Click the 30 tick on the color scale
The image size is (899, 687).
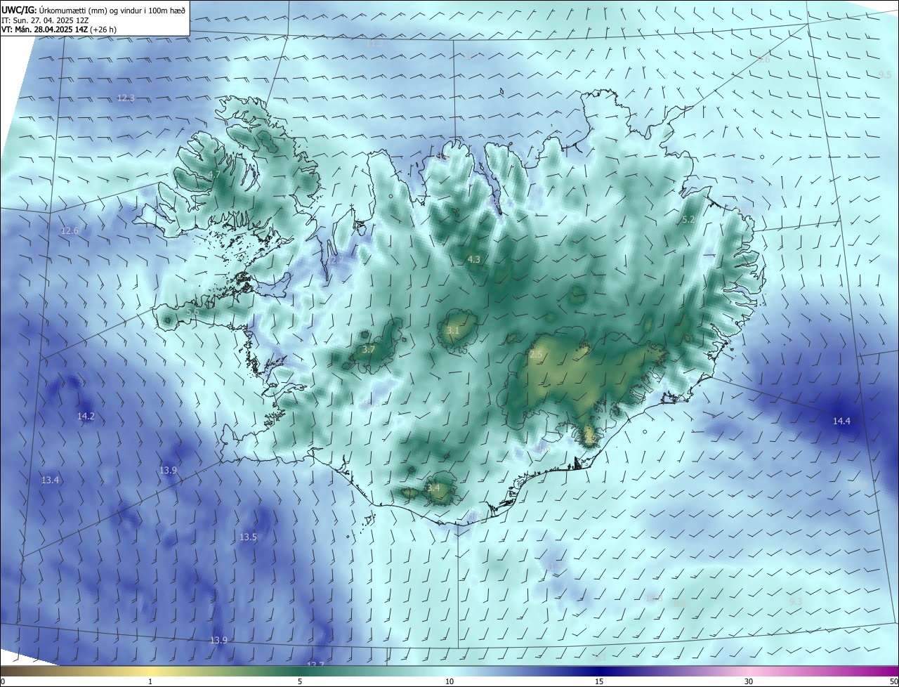(749, 682)
